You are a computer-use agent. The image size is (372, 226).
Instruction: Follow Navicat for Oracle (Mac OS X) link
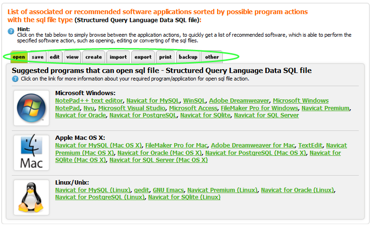click(x=160, y=153)
